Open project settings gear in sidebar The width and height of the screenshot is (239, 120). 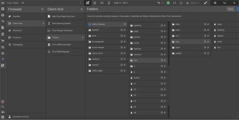3,53
